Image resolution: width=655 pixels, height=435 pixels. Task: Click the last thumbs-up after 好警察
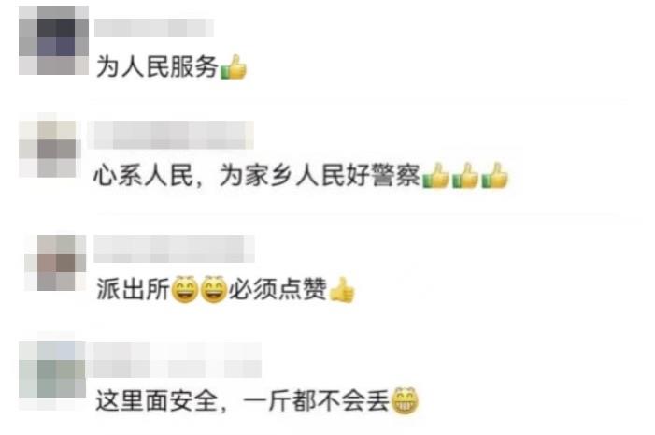click(494, 175)
